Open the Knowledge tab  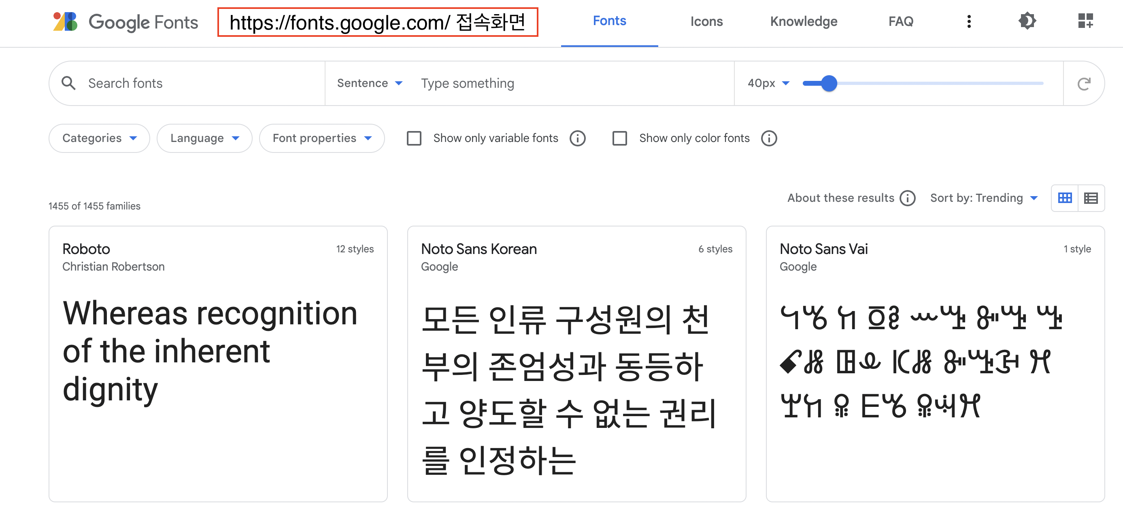tap(804, 21)
